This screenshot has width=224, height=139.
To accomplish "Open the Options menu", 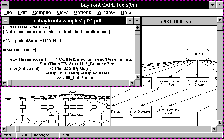I will tap(82, 13).
